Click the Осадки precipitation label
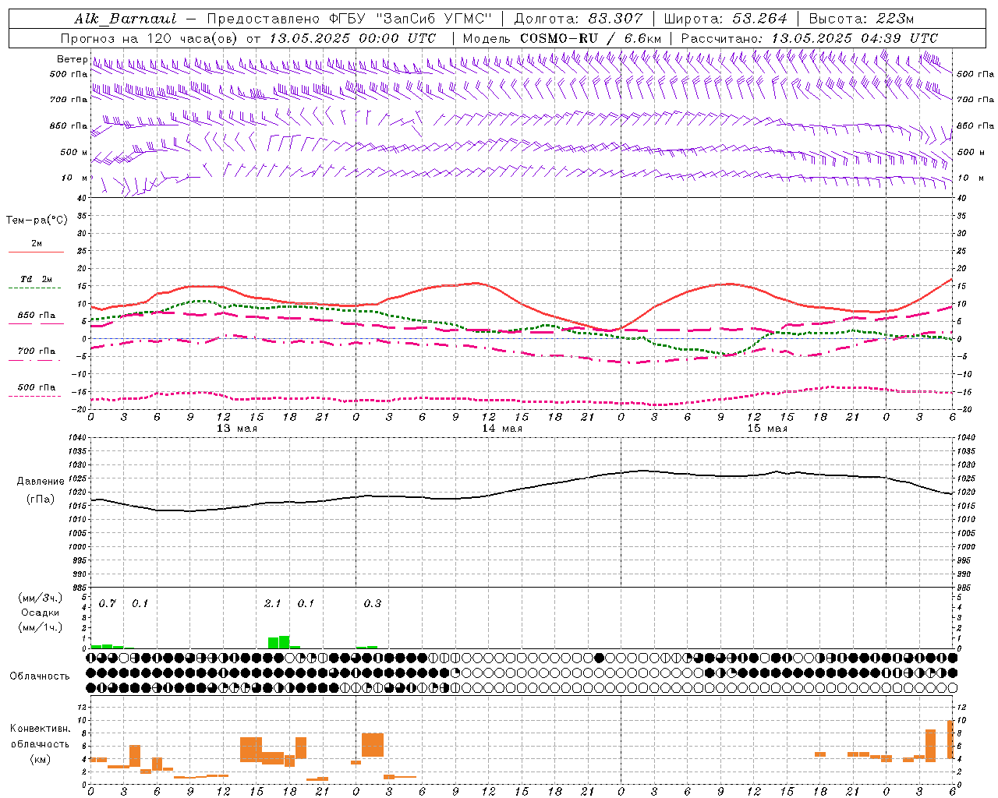Viewport: 998px width, 798px height. [x=41, y=613]
